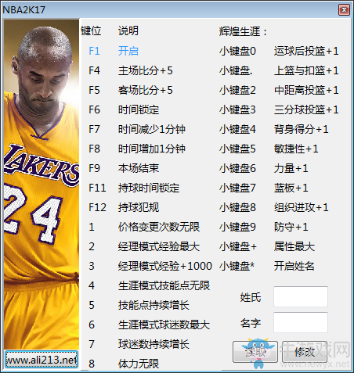Select the 名字 field label
The image size is (354, 373).
click(251, 323)
